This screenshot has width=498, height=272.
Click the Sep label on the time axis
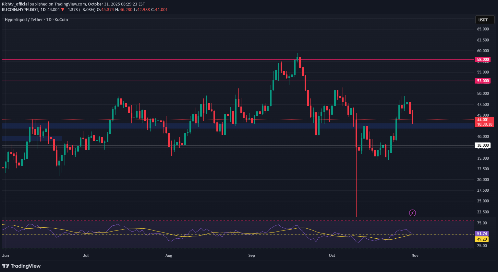(x=252, y=255)
